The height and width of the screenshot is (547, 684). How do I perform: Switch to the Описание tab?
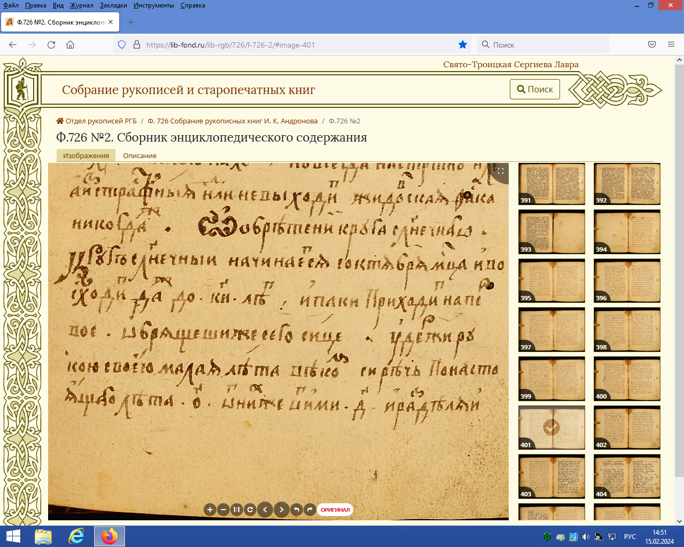(x=139, y=155)
